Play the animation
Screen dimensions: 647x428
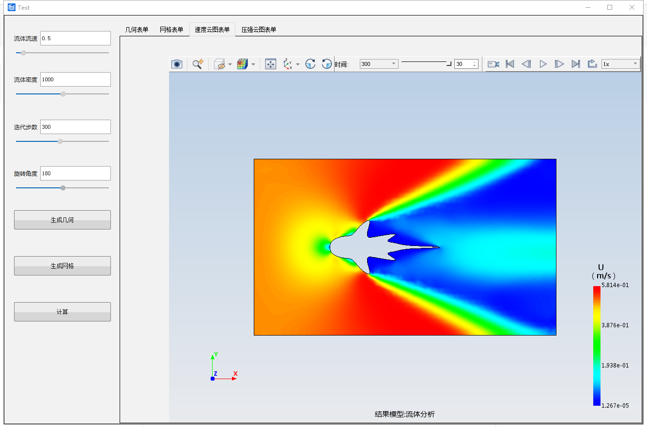543,64
